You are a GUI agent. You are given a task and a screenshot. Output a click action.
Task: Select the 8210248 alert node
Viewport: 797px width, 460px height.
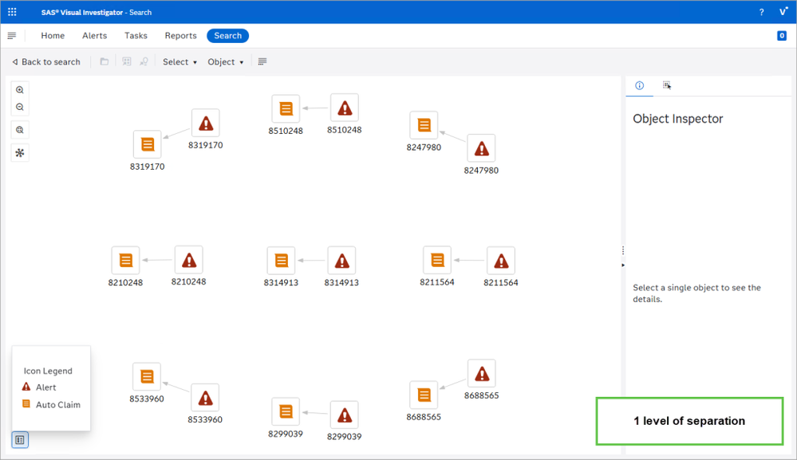(x=189, y=260)
